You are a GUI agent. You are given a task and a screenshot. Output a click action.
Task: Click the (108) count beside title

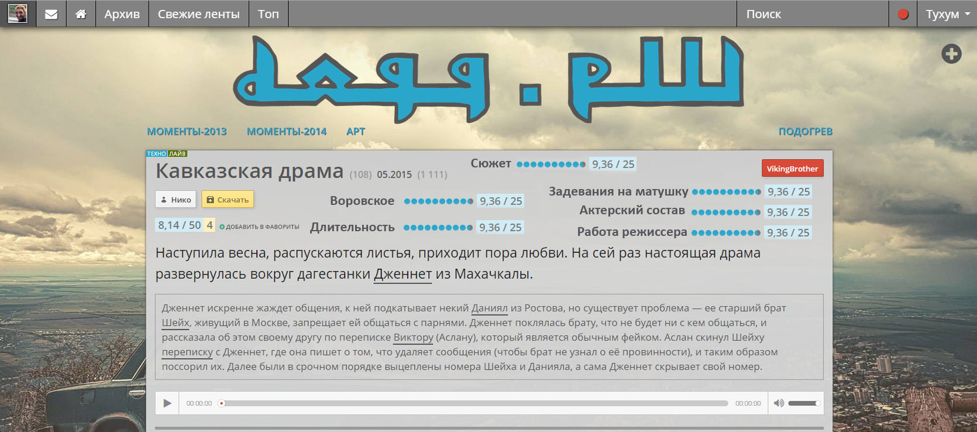point(360,174)
